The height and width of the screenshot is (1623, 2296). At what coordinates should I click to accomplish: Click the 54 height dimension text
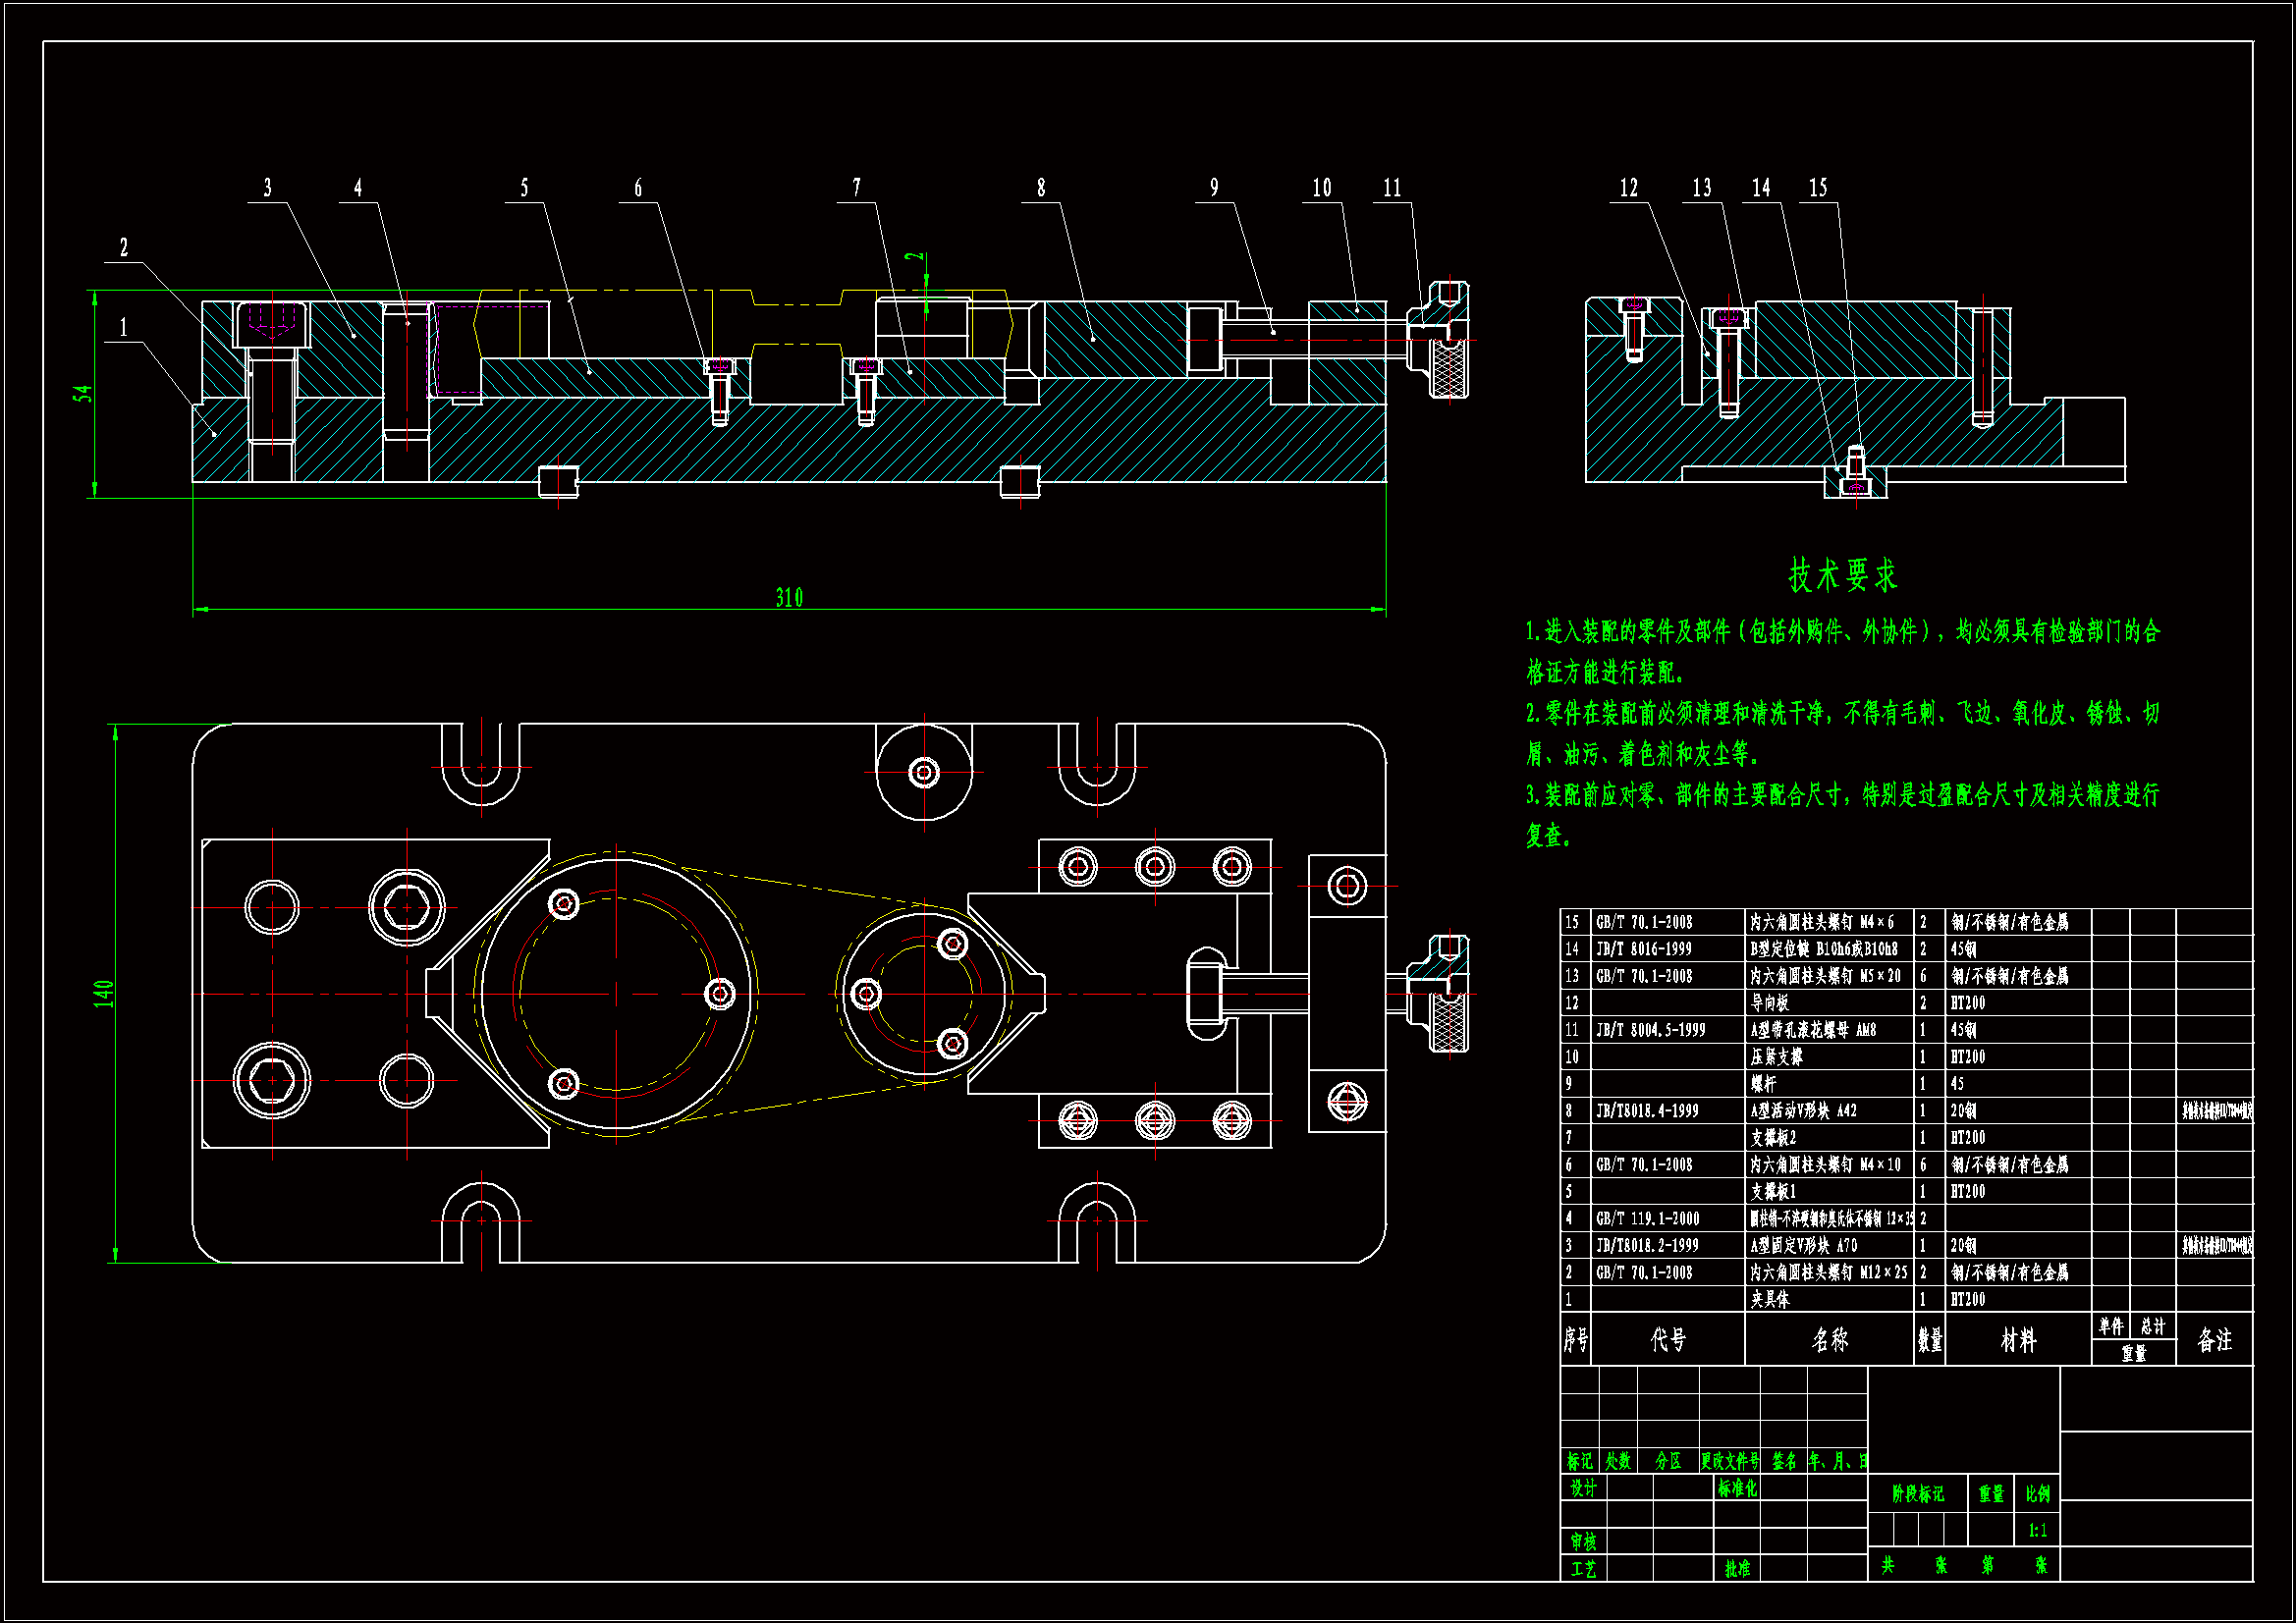(x=84, y=393)
